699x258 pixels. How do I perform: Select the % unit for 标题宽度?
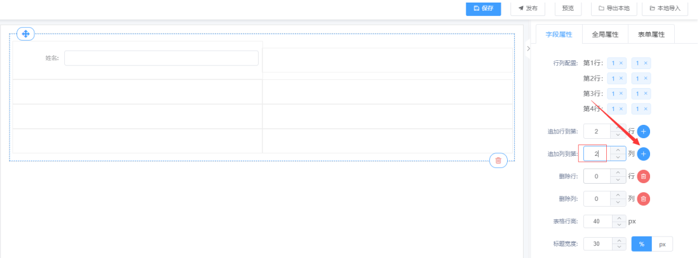point(642,244)
